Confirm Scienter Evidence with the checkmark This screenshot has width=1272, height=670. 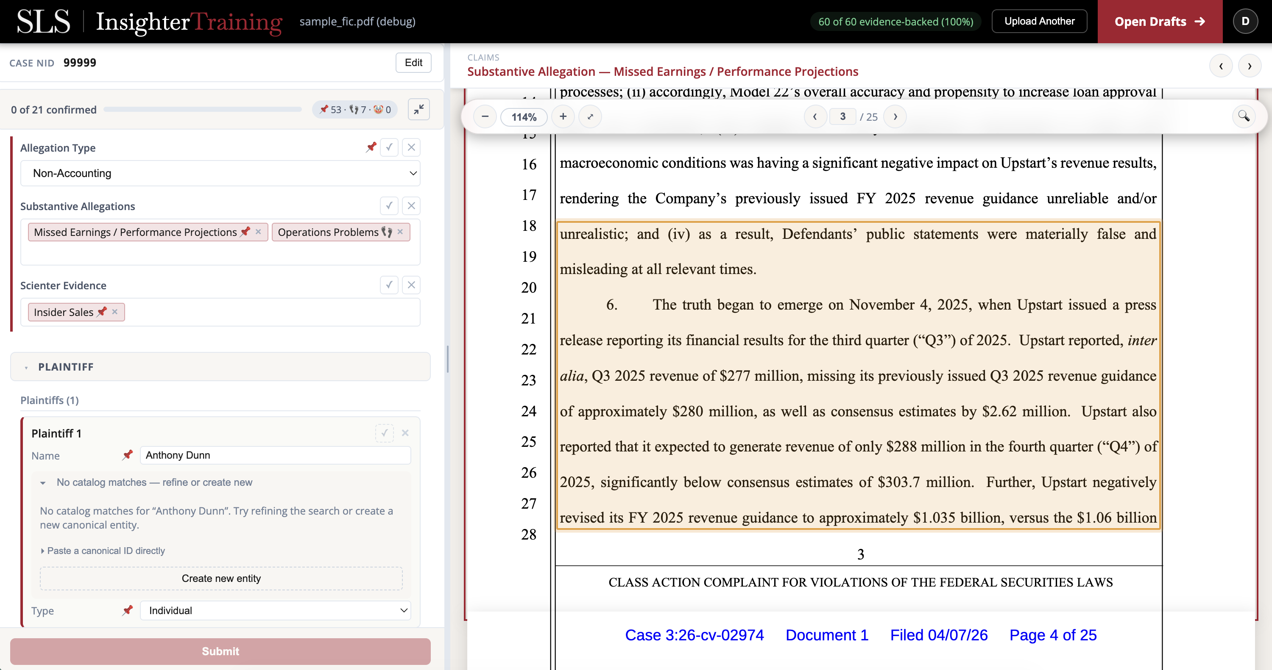[x=389, y=285]
